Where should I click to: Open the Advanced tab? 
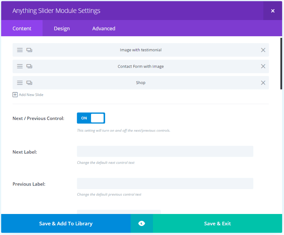click(104, 28)
